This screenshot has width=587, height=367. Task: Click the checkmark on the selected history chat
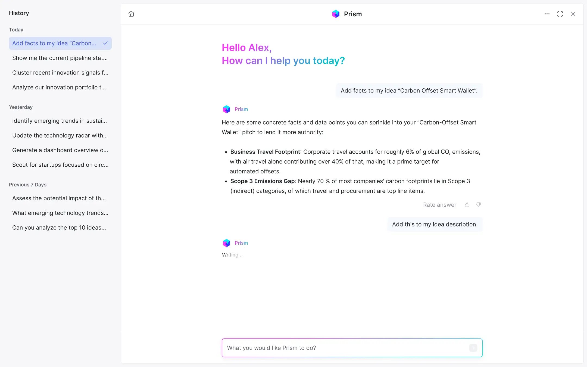[x=105, y=43]
